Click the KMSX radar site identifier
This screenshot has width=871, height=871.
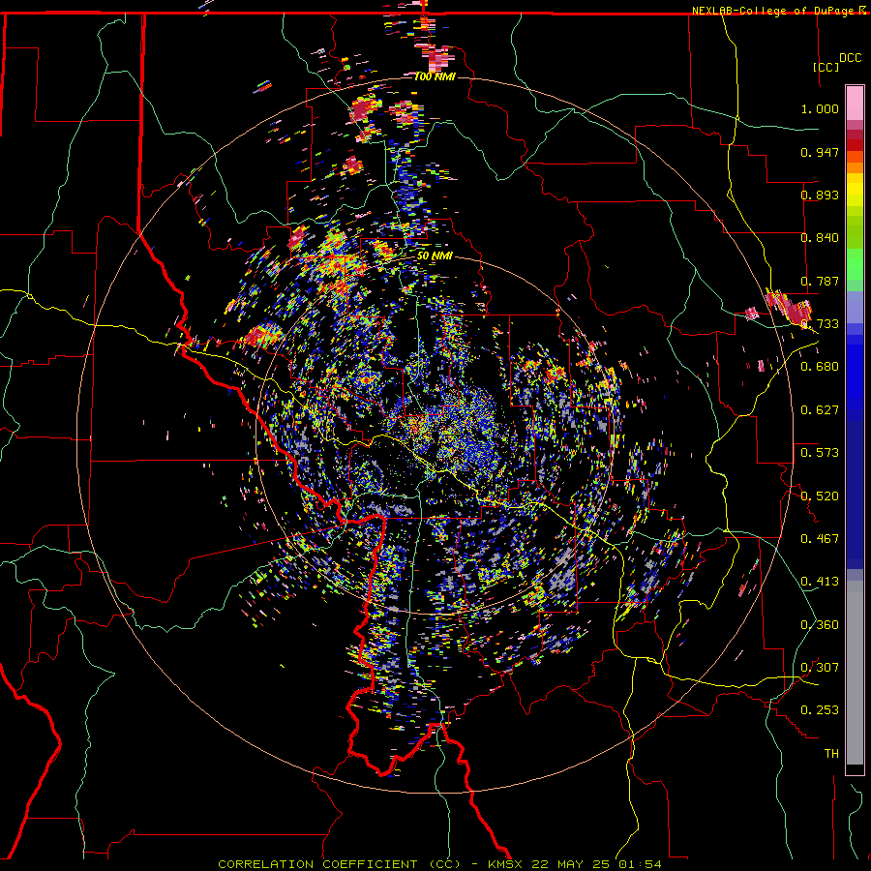pos(507,864)
